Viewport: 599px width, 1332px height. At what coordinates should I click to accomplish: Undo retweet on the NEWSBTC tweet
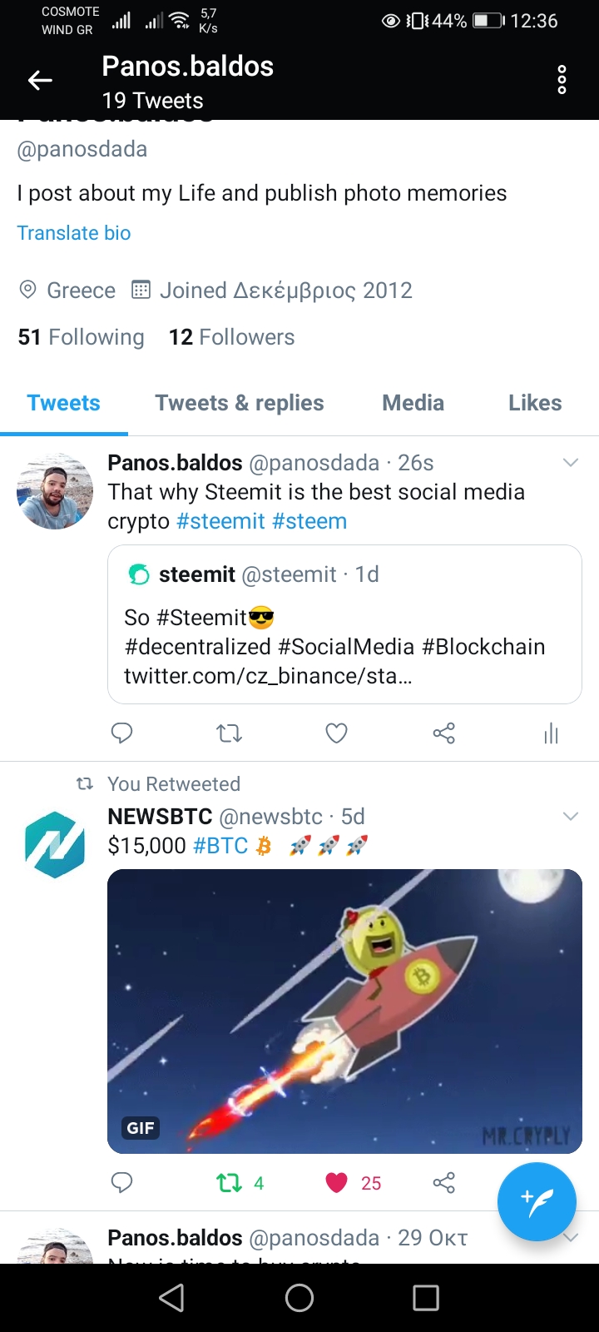[230, 1182]
